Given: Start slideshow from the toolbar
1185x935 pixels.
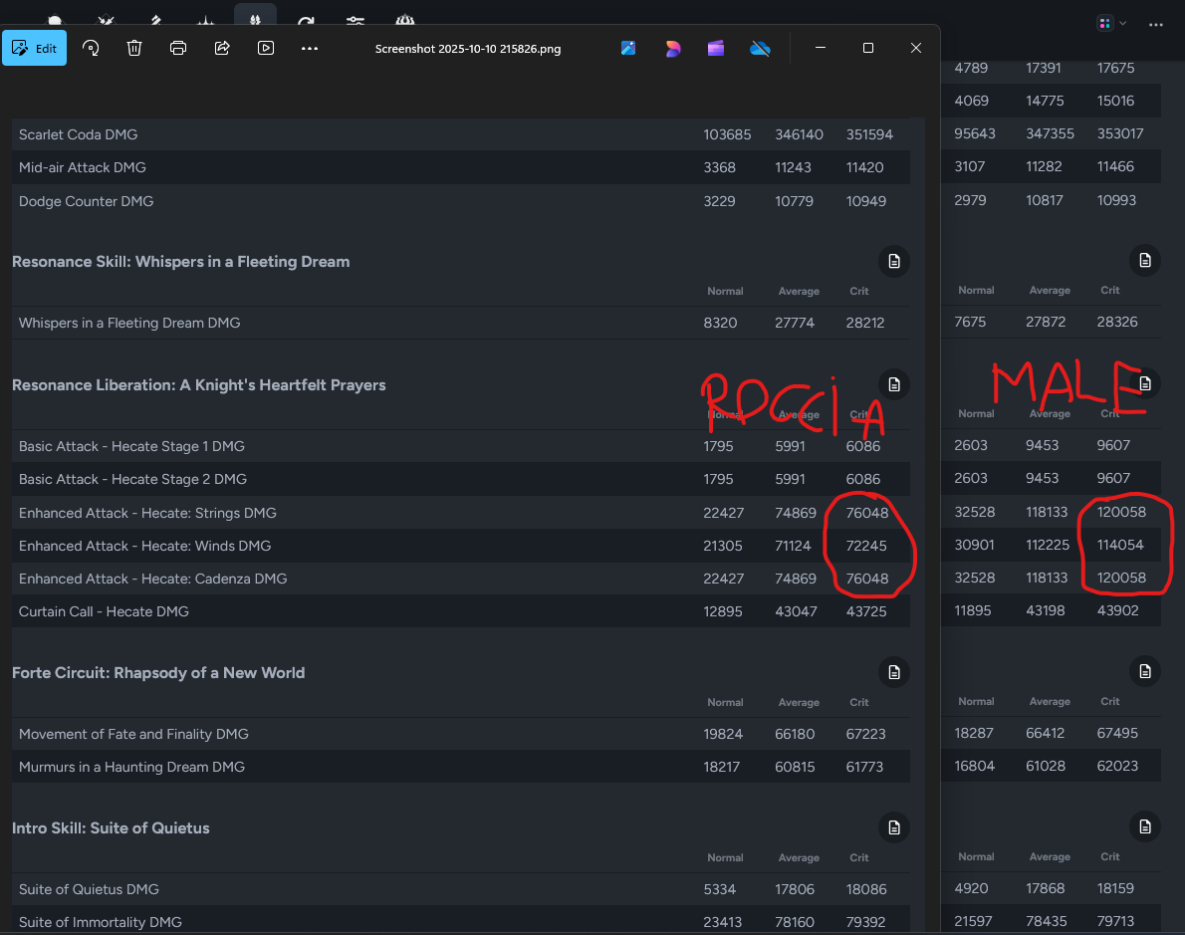Looking at the screenshot, I should pos(266,48).
